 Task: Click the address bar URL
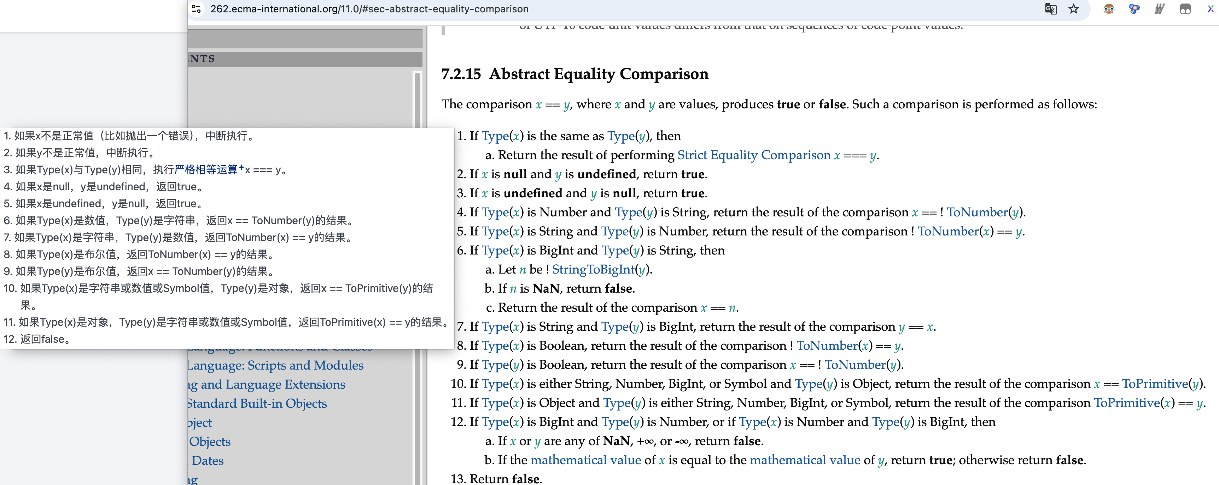coord(369,9)
